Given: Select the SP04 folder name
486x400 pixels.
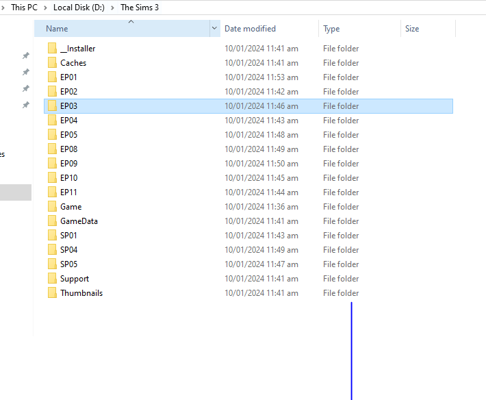Looking at the screenshot, I should pos(68,250).
